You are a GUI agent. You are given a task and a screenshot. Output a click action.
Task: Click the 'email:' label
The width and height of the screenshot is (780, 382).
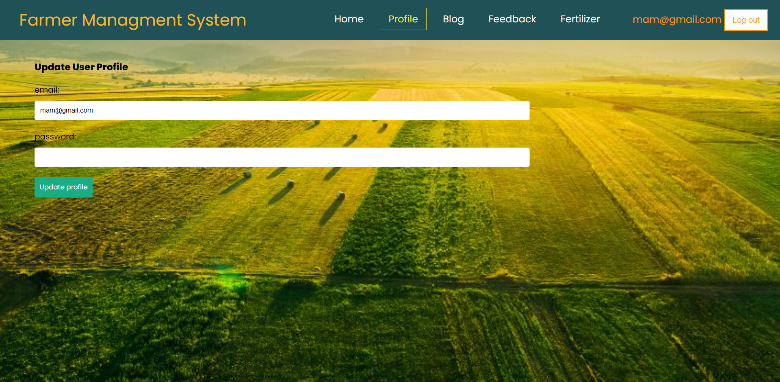pyautogui.click(x=47, y=90)
